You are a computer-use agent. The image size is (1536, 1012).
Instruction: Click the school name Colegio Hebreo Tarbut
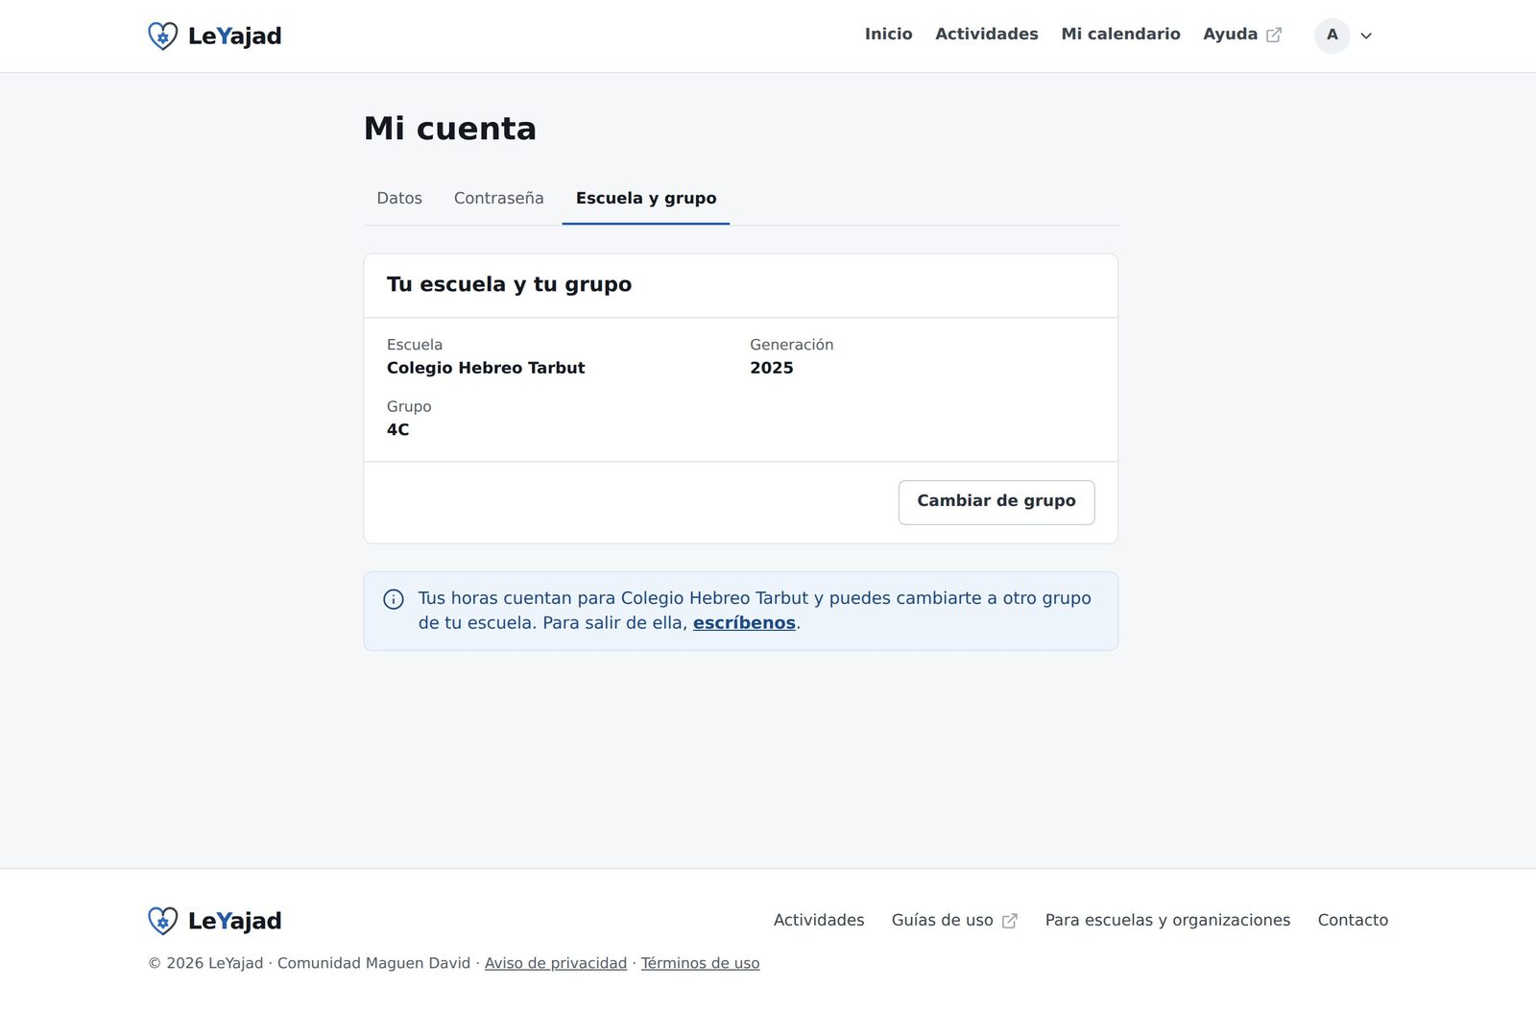(x=486, y=368)
